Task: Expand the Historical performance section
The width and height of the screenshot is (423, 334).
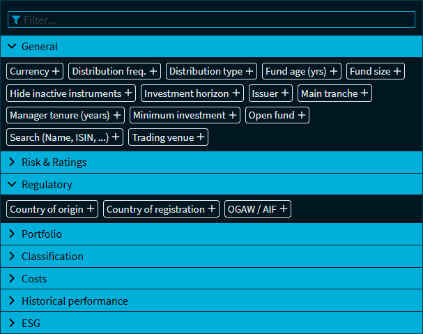Action: 12,301
